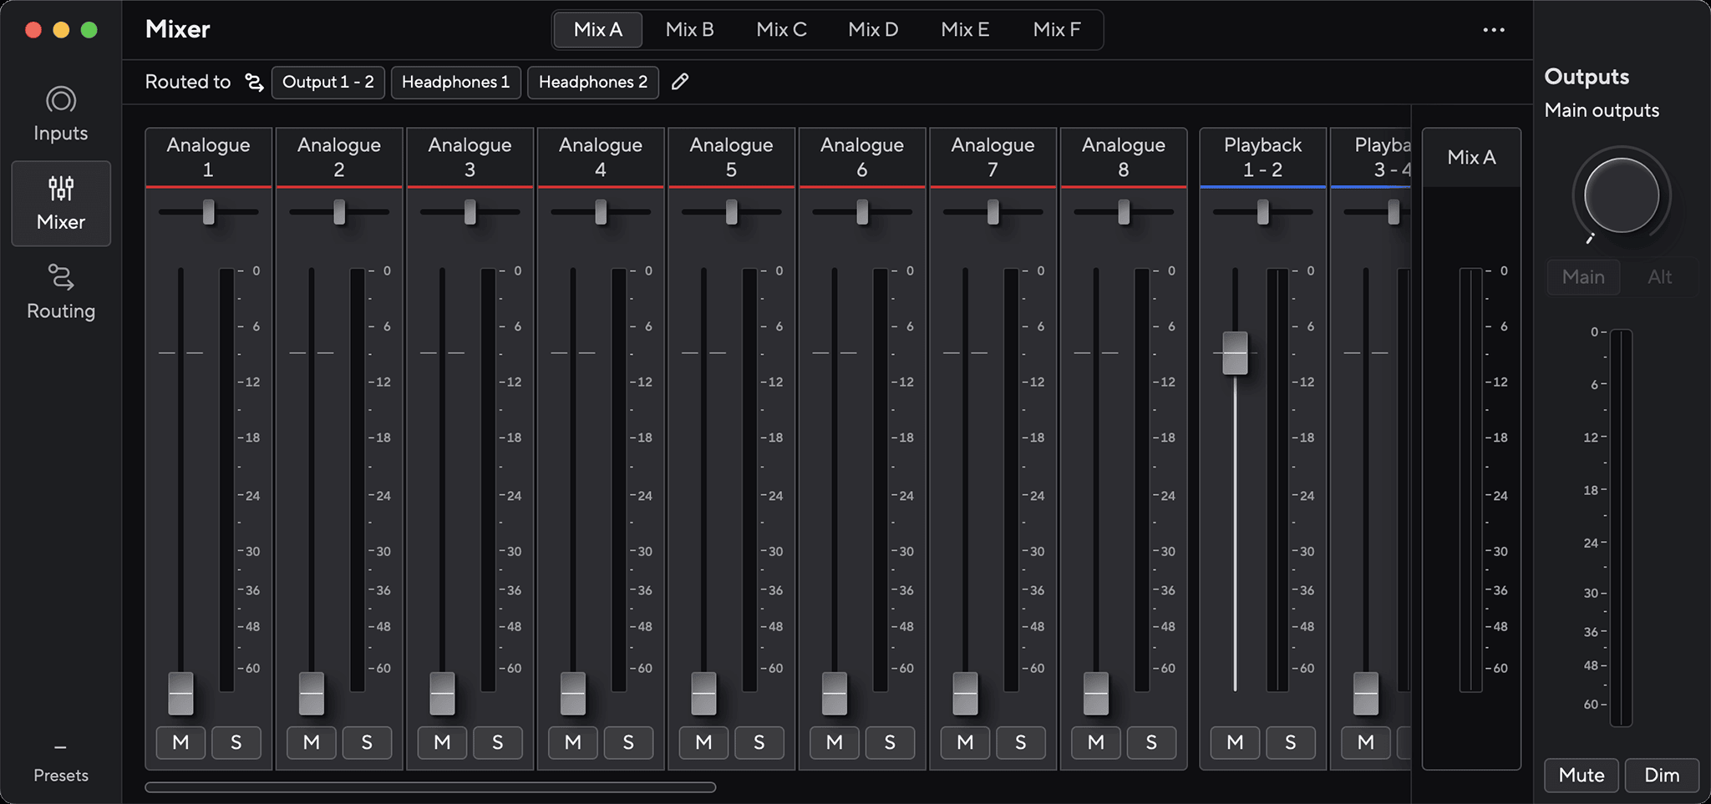Image resolution: width=1711 pixels, height=804 pixels.
Task: Switch to the Mix C tab
Action: click(781, 30)
